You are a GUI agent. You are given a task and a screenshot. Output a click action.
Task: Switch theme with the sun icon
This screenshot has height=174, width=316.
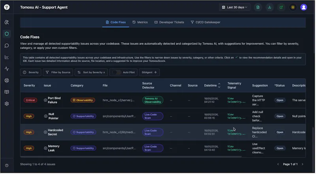[293, 7]
